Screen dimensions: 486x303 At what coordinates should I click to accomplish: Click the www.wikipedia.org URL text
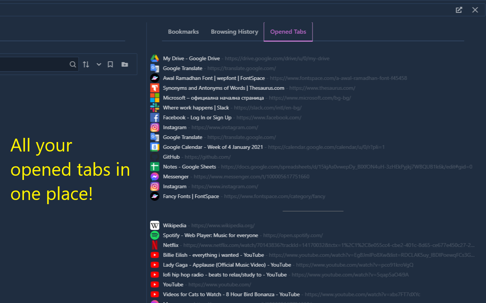(x=223, y=225)
